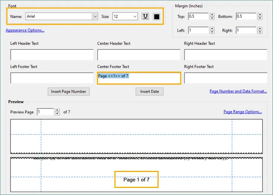
Task: Click in the Left Header Text field
Action: 52,55
